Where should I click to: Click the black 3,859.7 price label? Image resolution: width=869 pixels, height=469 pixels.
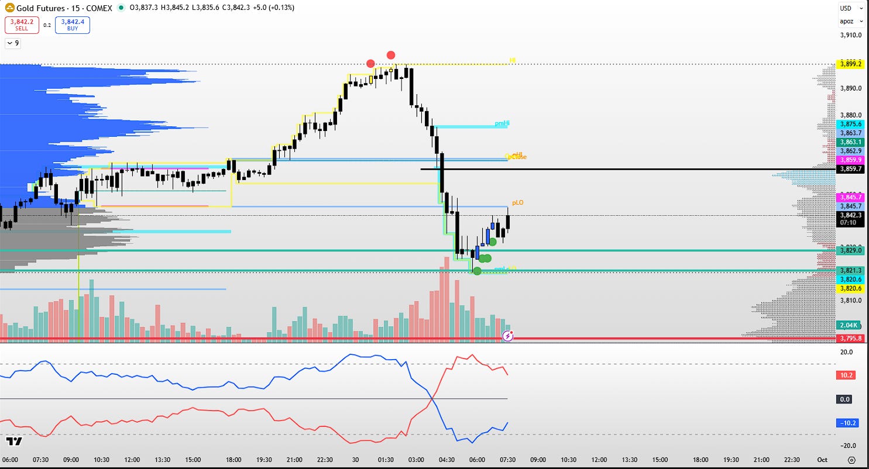click(x=851, y=169)
